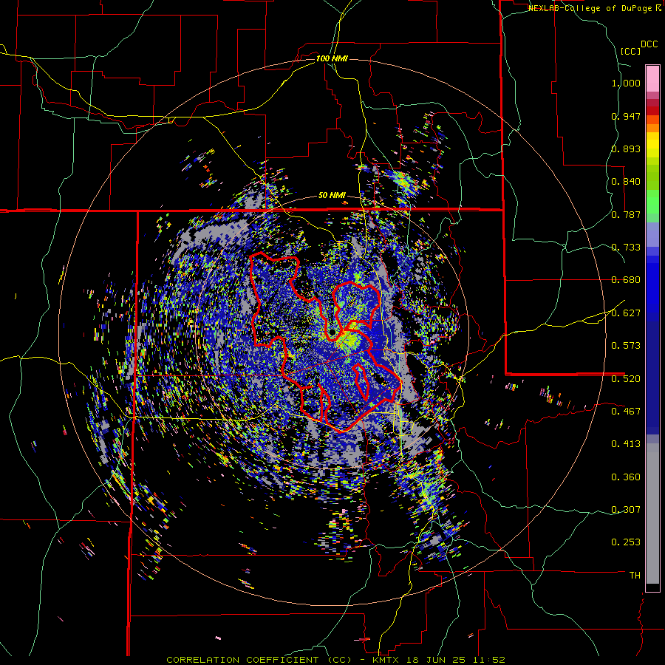
Task: Click the 0.467 scale label
Action: pos(626,411)
